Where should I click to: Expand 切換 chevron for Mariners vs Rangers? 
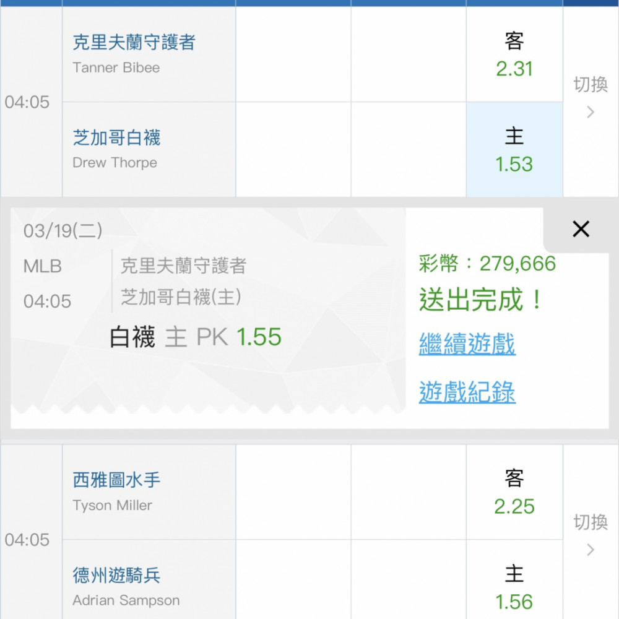590,550
